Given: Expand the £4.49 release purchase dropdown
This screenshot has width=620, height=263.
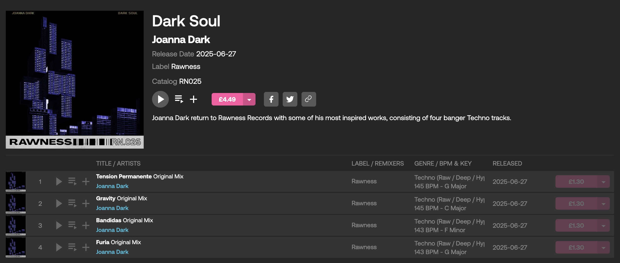Looking at the screenshot, I should [249, 100].
